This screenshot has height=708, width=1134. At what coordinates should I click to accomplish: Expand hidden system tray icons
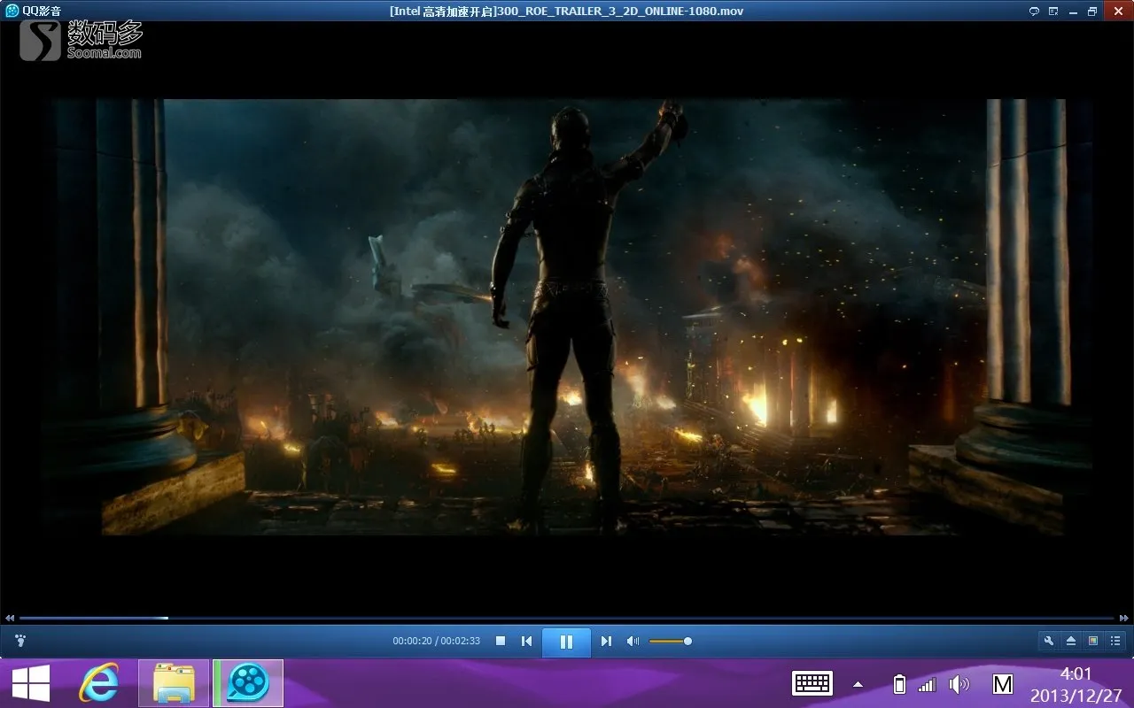click(x=858, y=684)
